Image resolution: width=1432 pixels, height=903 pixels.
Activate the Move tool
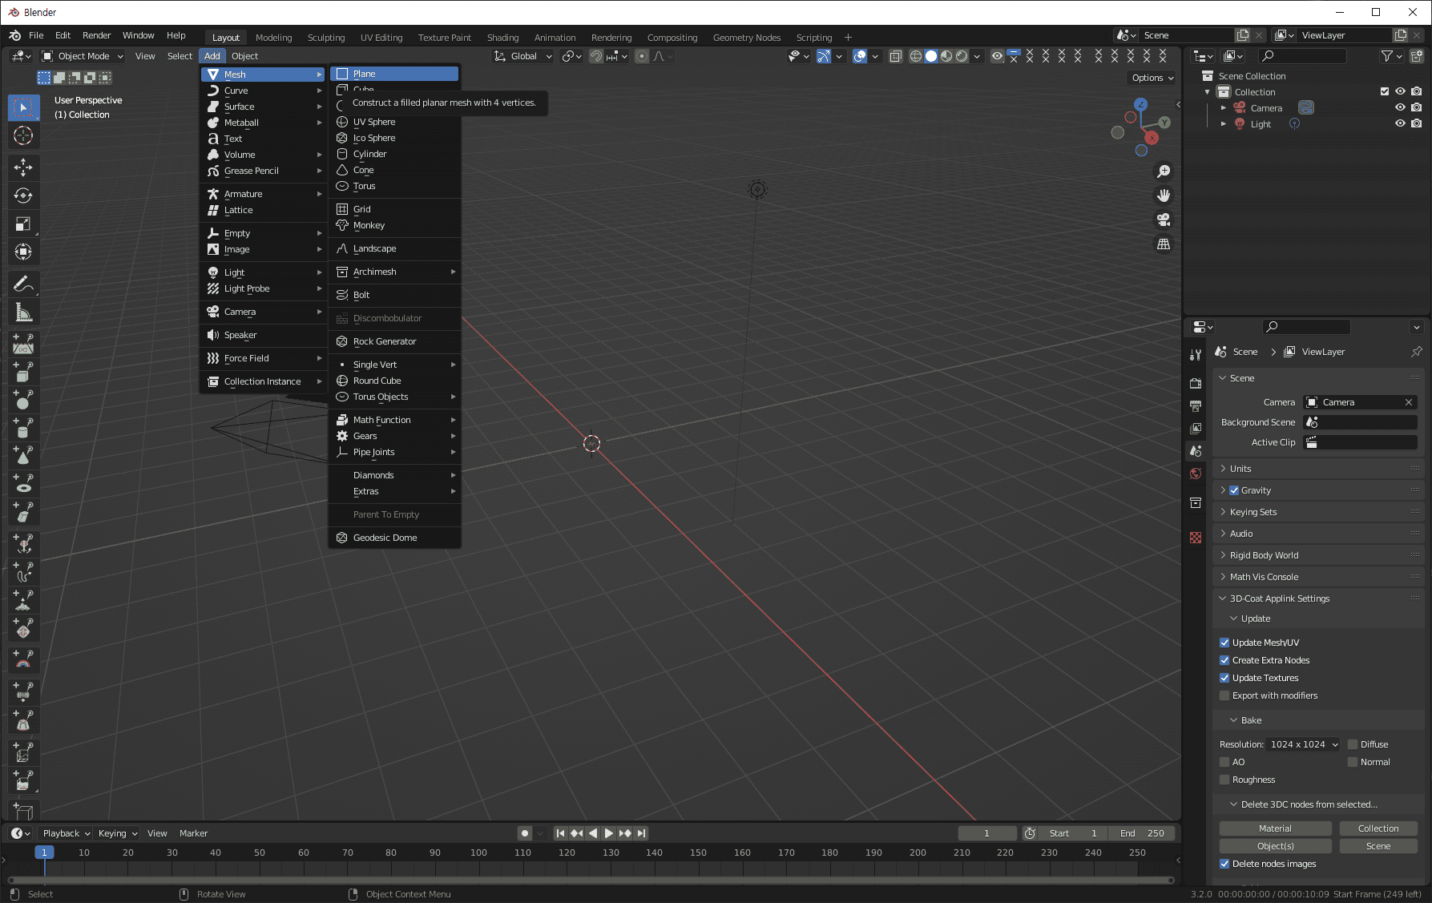[x=23, y=167]
